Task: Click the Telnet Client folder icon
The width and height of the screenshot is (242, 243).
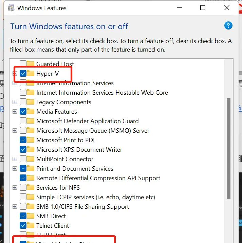Action: point(31,225)
